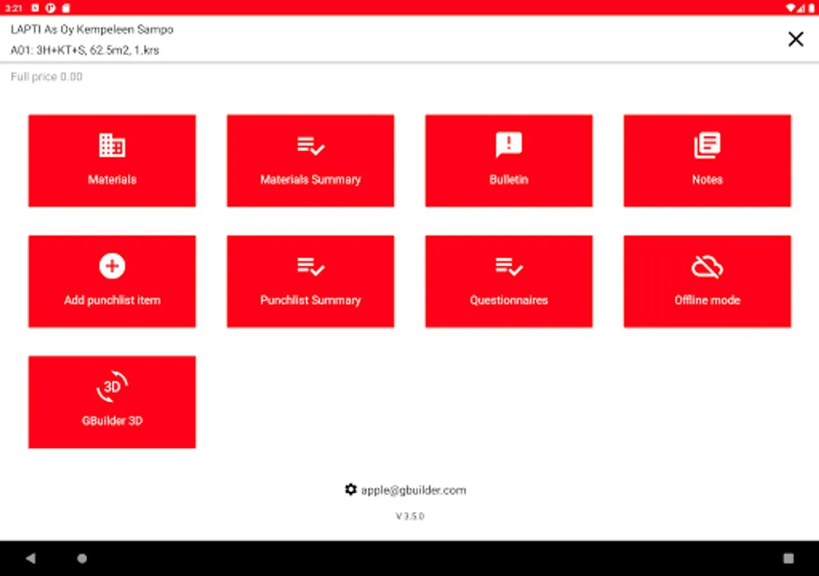The width and height of the screenshot is (819, 576).
Task: Tap Android back navigation button
Action: coord(30,558)
